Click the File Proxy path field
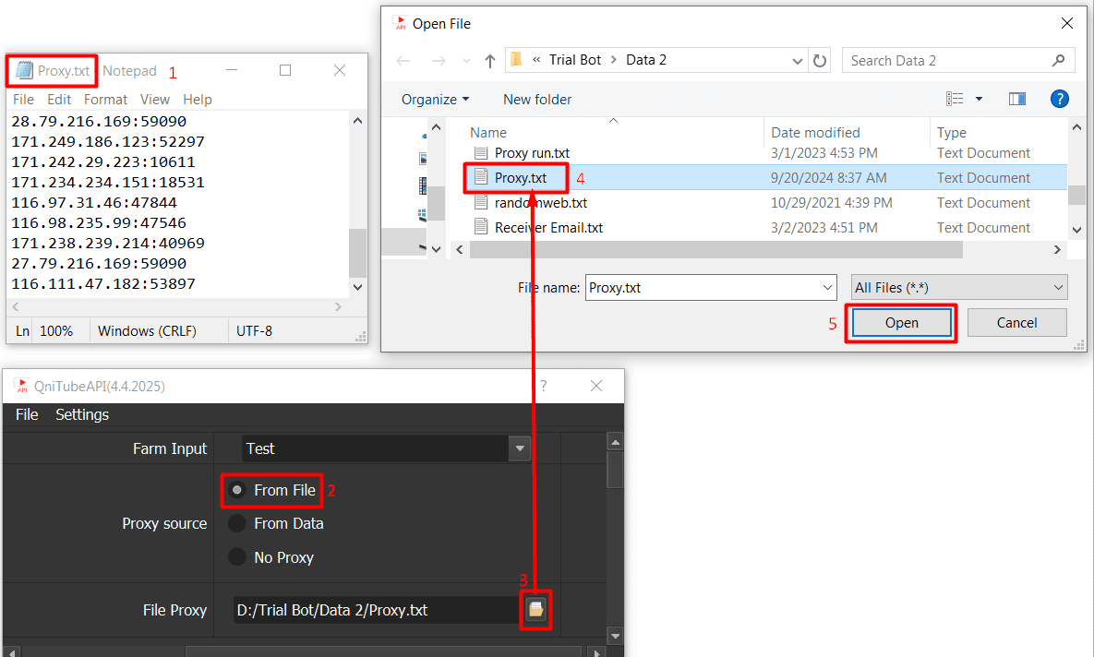Screen dimensions: 1094x657 click(x=377, y=610)
